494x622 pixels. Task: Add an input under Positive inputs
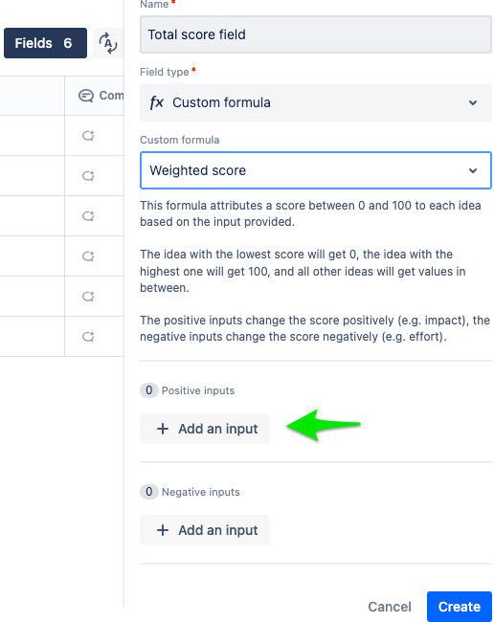(205, 429)
